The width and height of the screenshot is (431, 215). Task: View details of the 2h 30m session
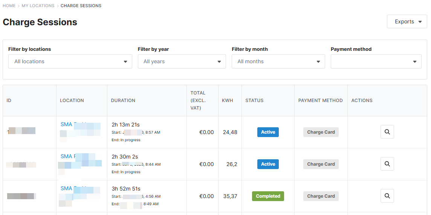(387, 164)
